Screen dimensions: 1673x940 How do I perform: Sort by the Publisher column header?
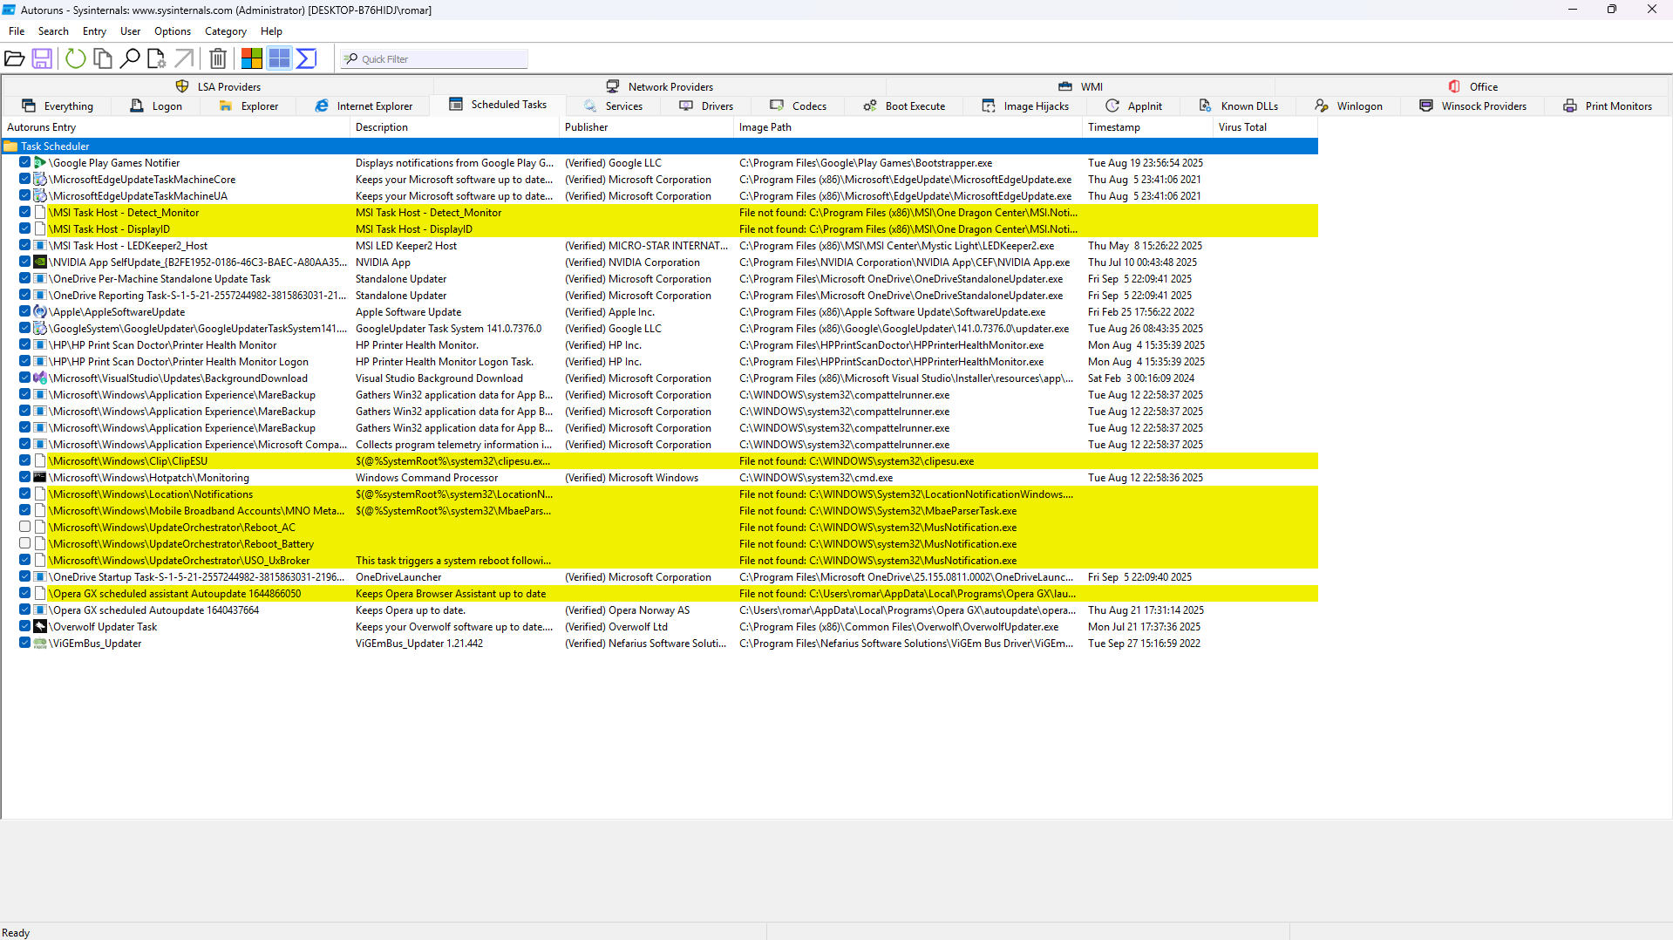click(x=646, y=127)
